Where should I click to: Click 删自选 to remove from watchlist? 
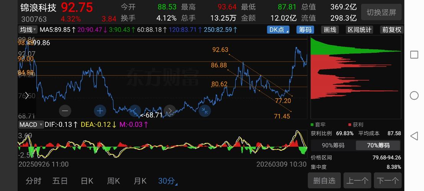(324, 180)
